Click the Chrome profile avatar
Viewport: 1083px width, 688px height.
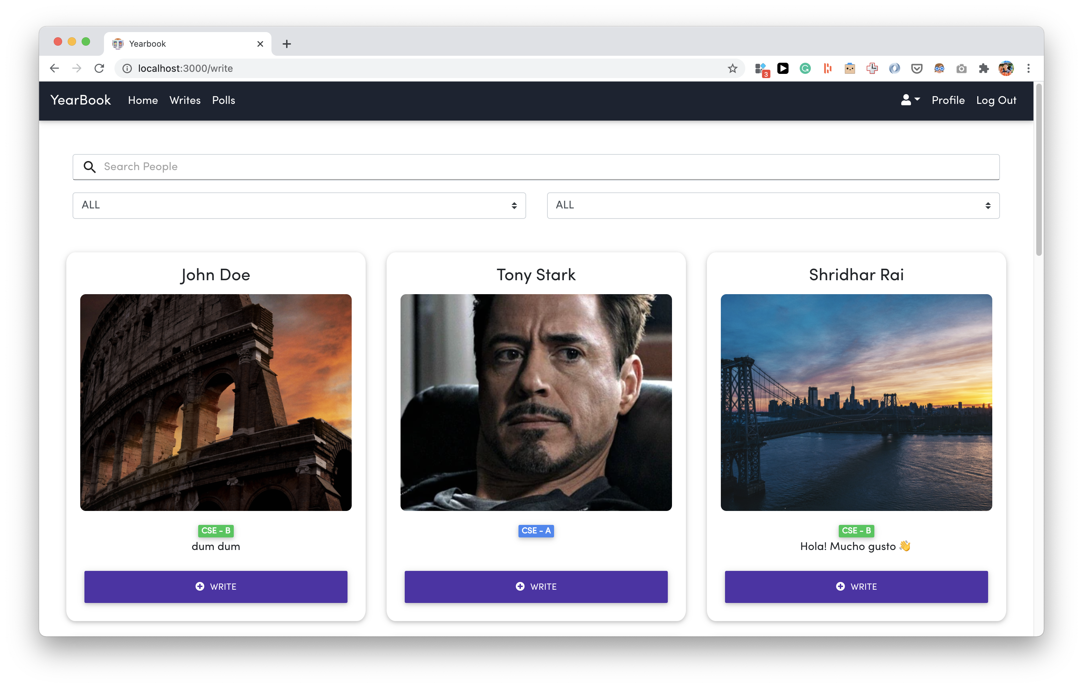click(1006, 68)
